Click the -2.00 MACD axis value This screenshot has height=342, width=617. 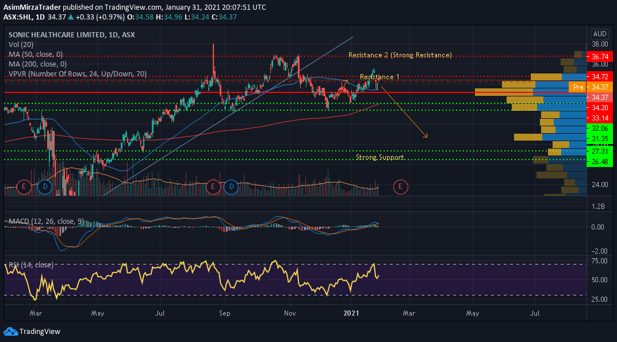click(600, 251)
